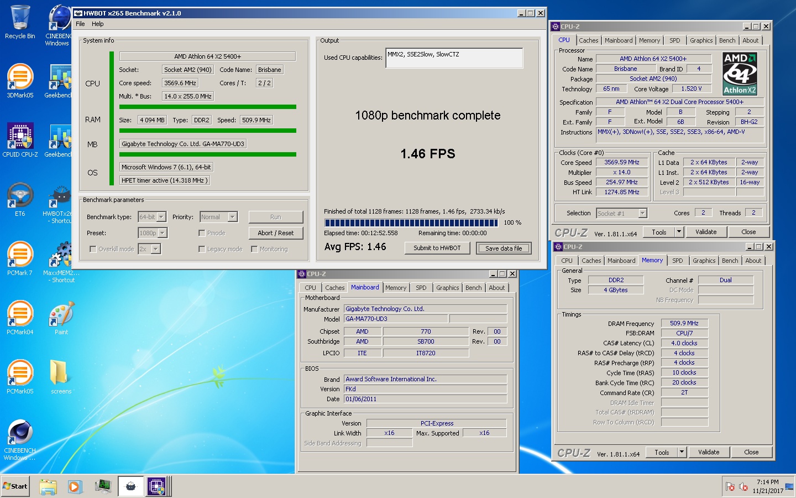
Task: Click the benchmark progress bar
Action: point(412,222)
